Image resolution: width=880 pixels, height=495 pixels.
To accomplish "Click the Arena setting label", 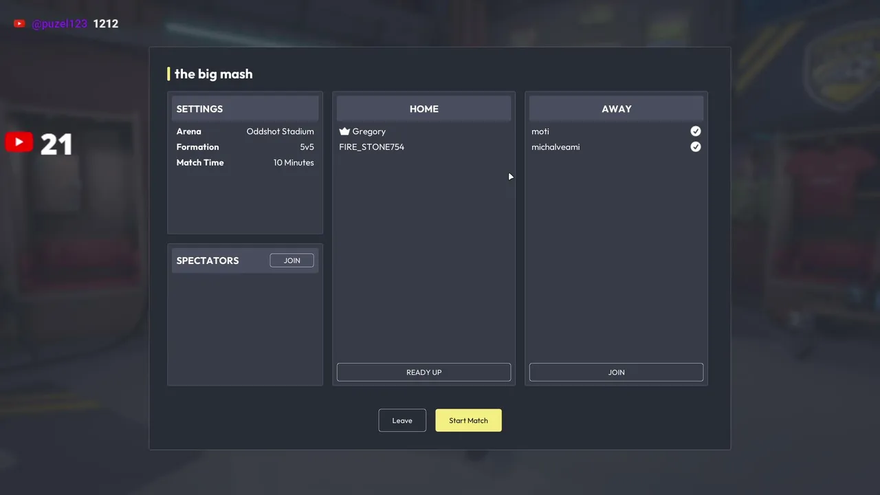I will coord(189,131).
